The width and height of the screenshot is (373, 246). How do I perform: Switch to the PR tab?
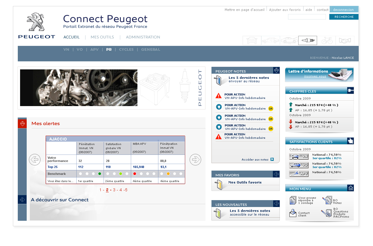(109, 50)
